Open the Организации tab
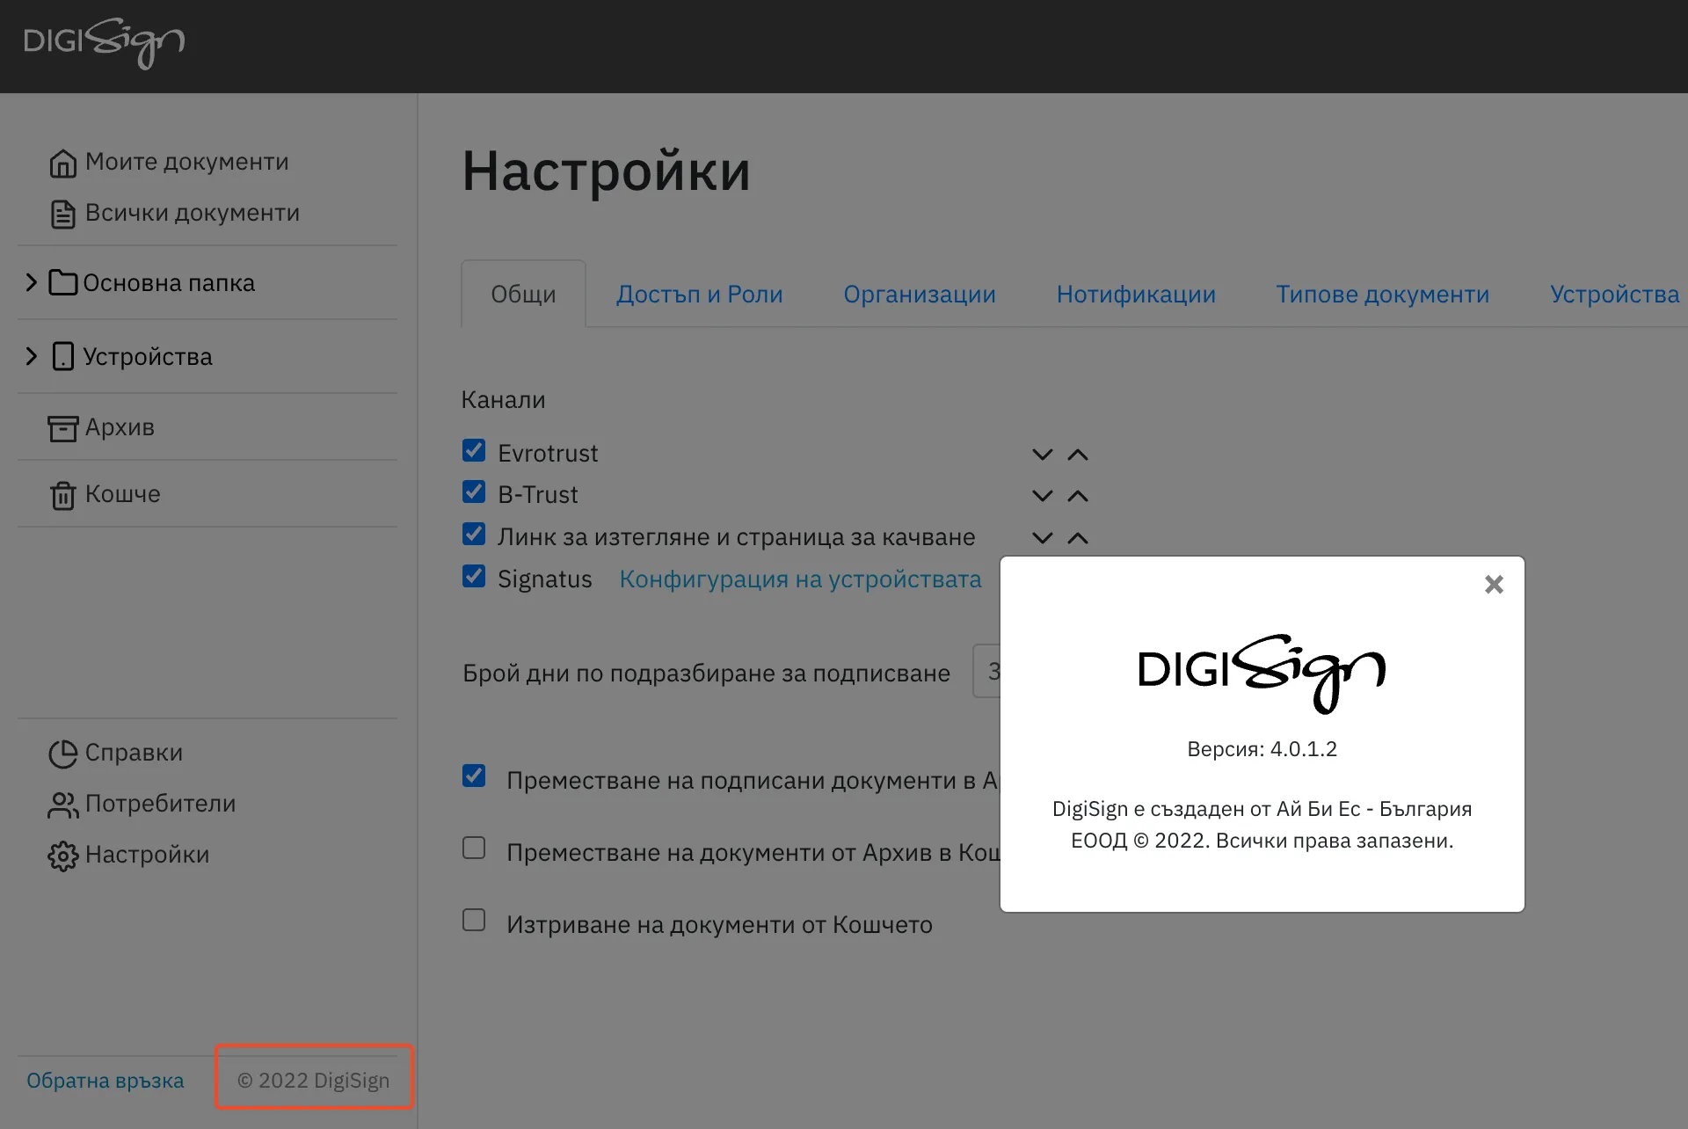Viewport: 1688px width, 1129px height. (920, 295)
